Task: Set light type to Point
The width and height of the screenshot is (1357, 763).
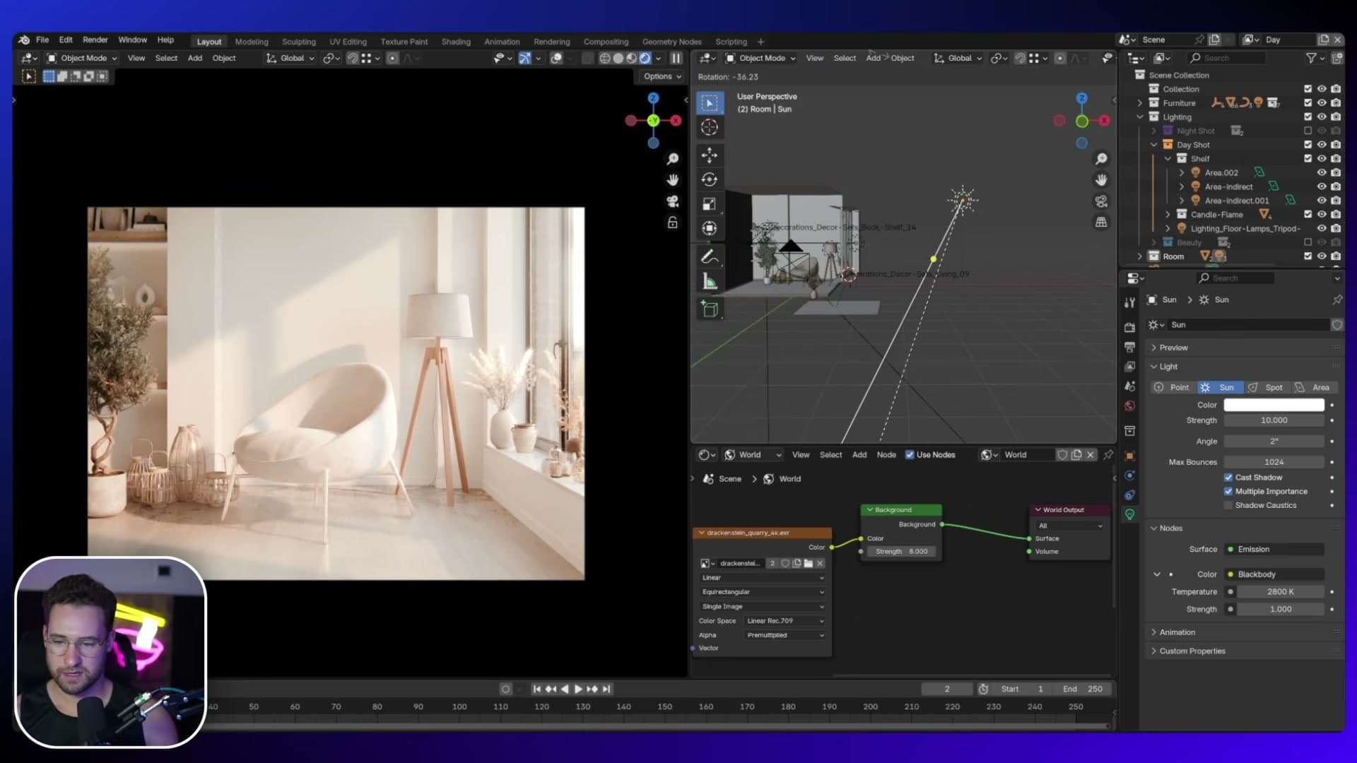Action: pos(1172,387)
